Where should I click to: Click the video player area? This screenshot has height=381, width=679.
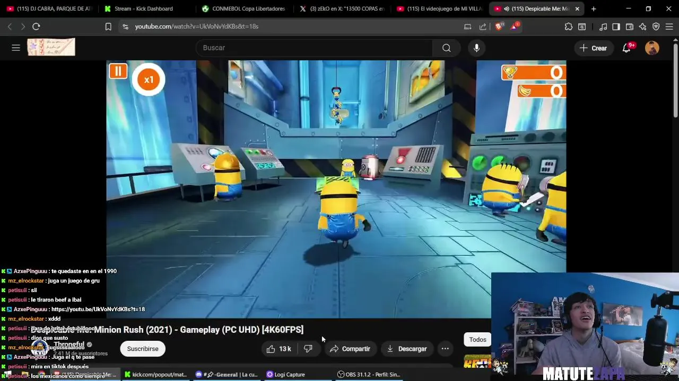point(336,189)
